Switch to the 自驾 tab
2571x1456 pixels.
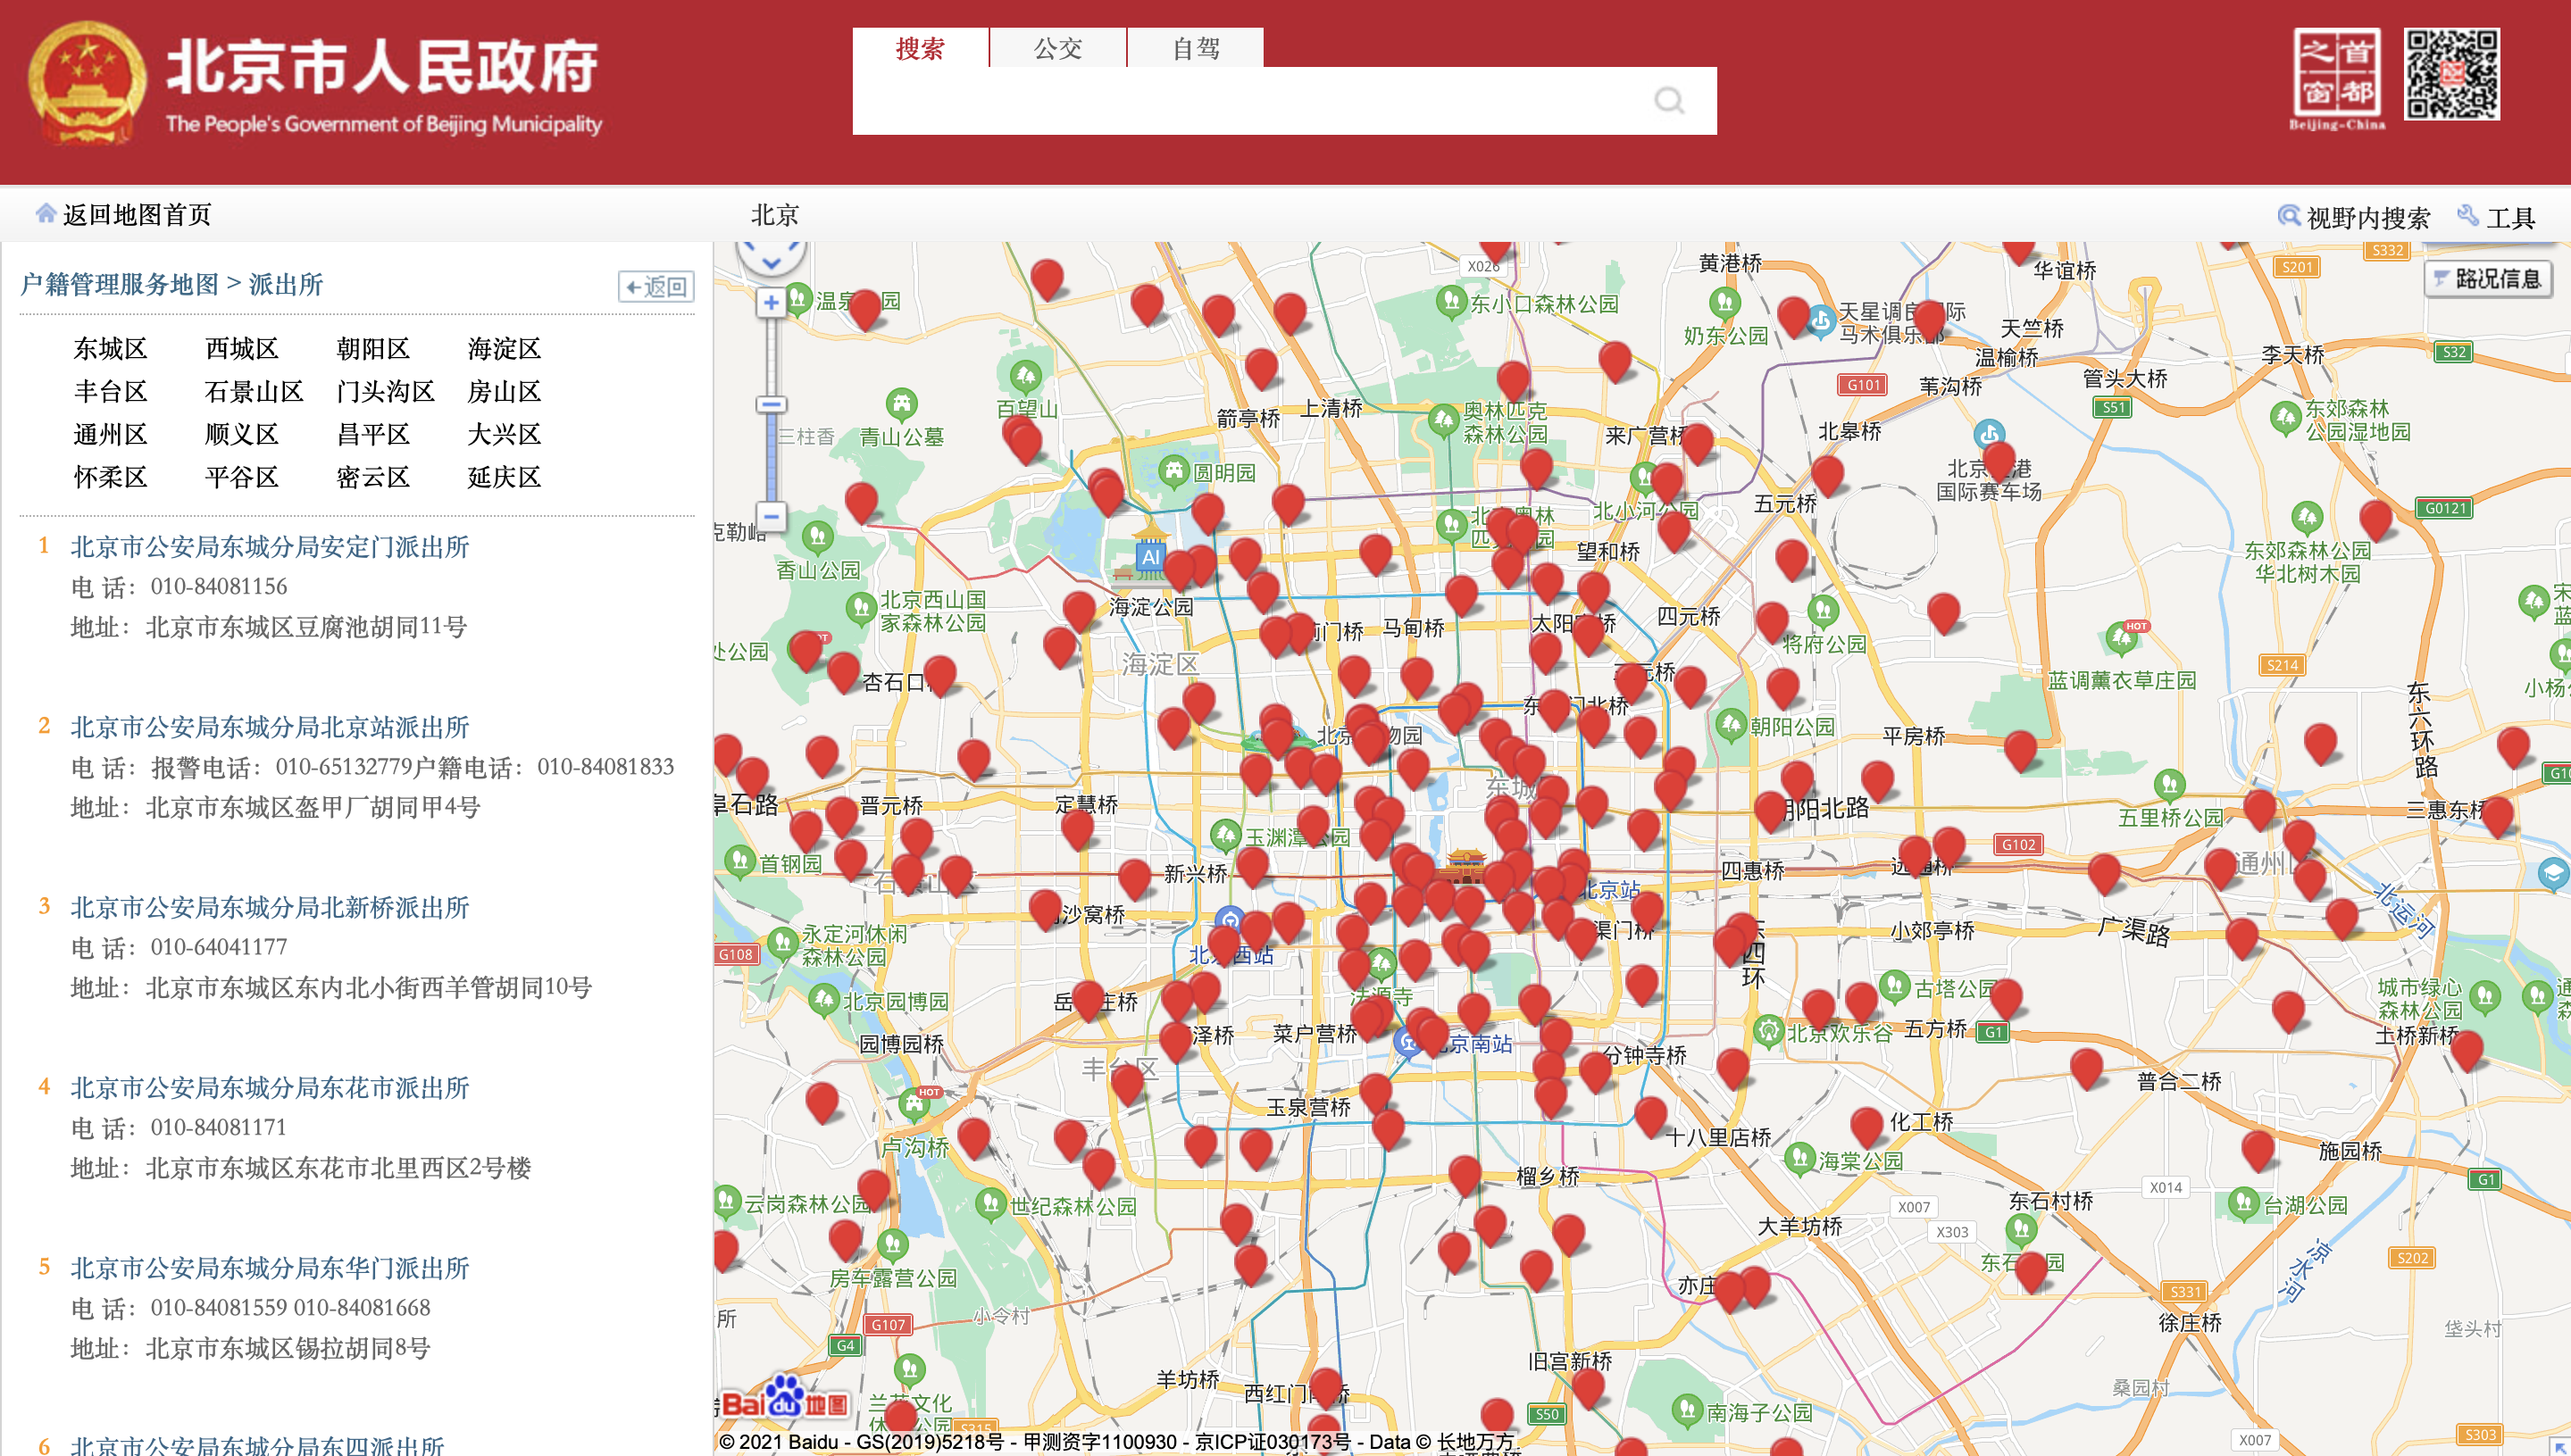coord(1197,48)
